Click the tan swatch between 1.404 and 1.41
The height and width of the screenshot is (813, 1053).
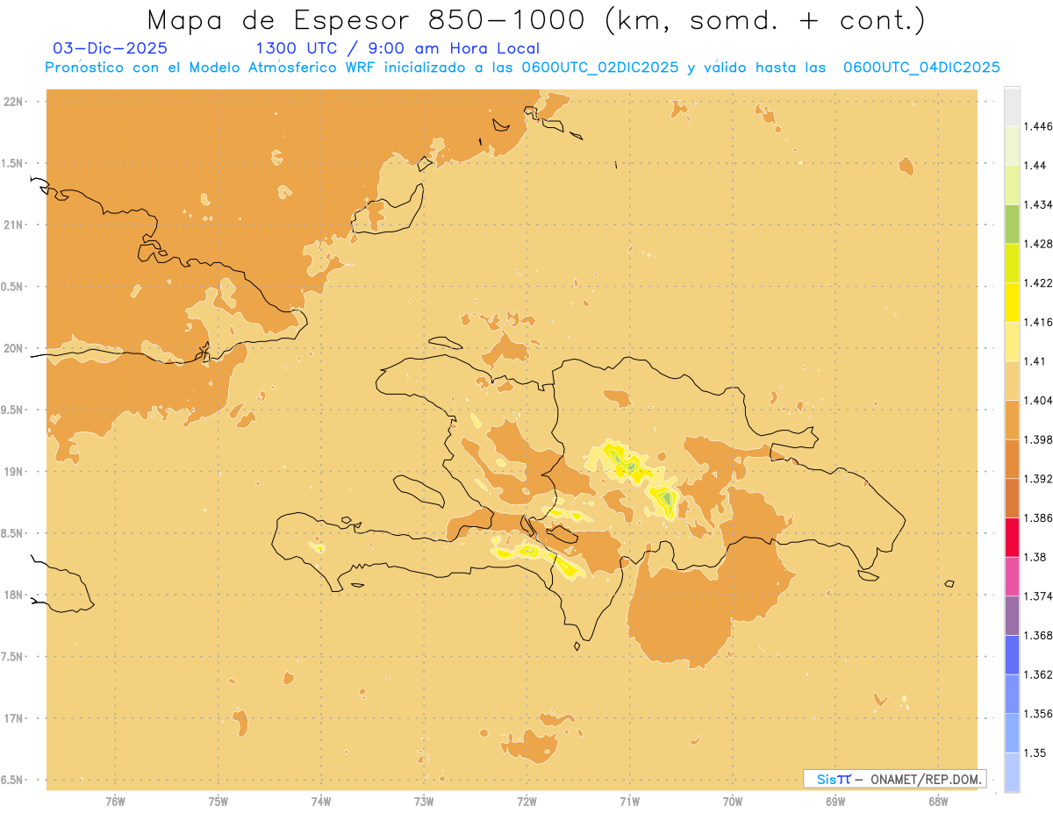(1012, 381)
